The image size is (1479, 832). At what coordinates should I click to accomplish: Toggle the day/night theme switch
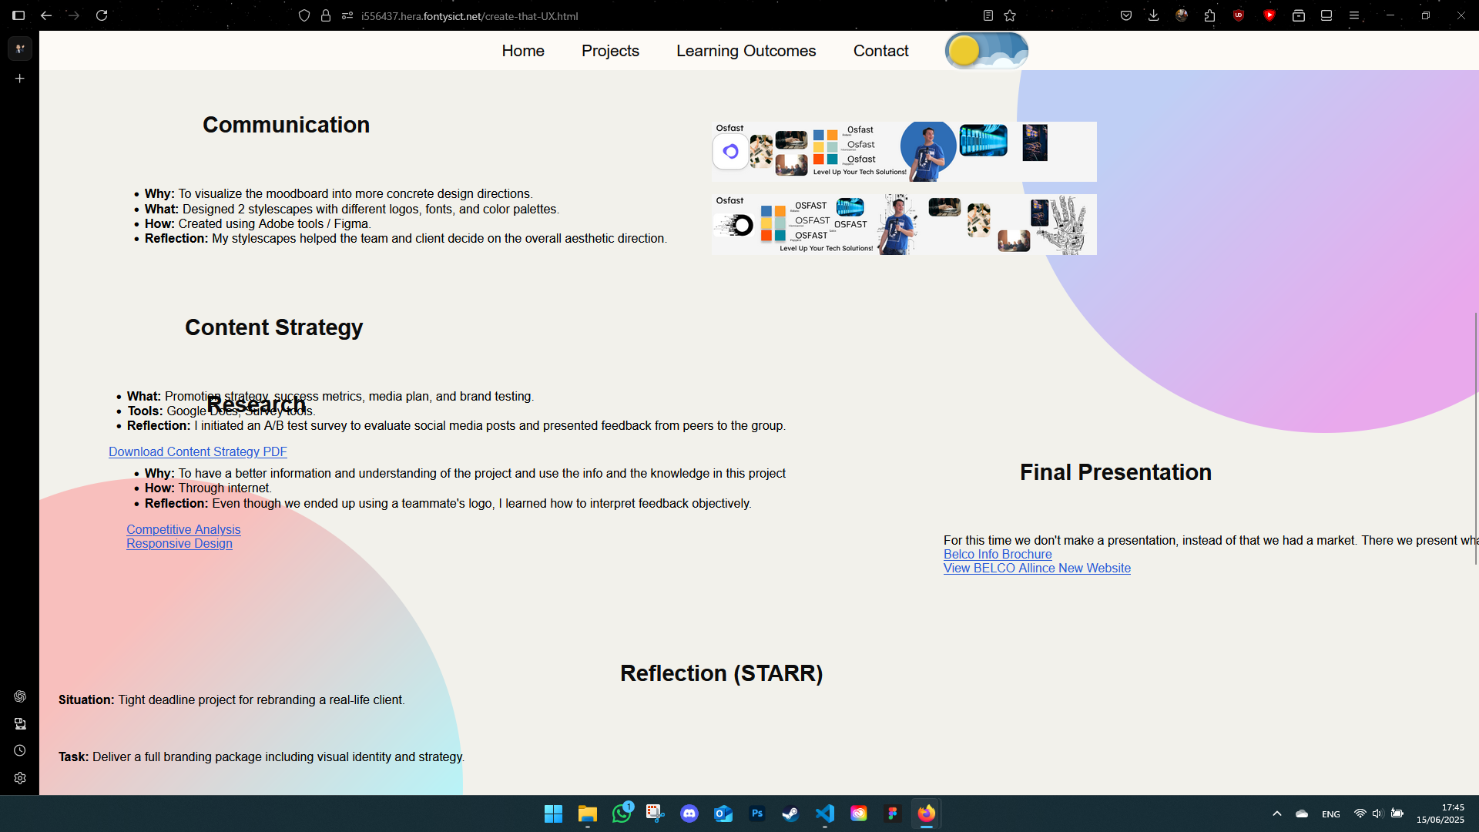986,50
